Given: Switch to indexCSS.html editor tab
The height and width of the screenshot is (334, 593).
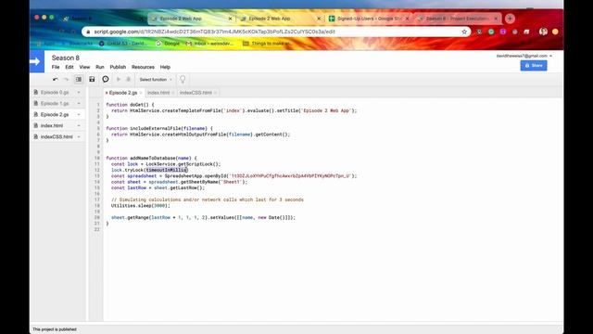Looking at the screenshot, I should pyautogui.click(x=196, y=93).
